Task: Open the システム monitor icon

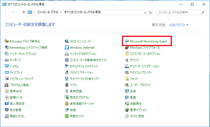Action: 7,66
